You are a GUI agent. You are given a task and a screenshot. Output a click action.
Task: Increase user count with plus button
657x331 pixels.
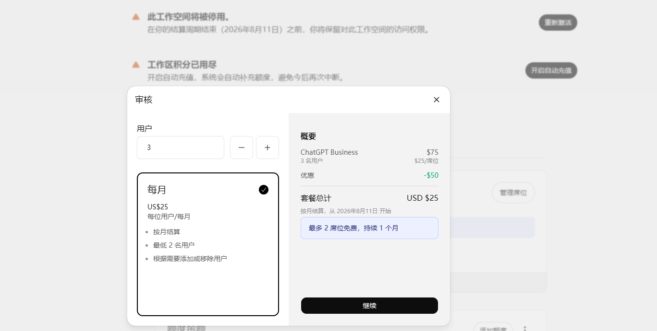point(268,148)
